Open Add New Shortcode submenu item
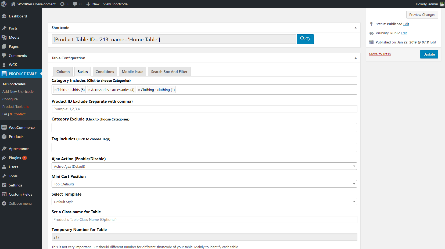Viewport: 445px width, 249px height. (18, 91)
